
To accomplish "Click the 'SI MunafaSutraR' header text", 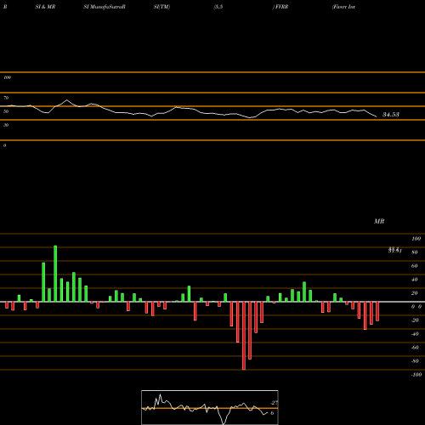I will click(105, 7).
